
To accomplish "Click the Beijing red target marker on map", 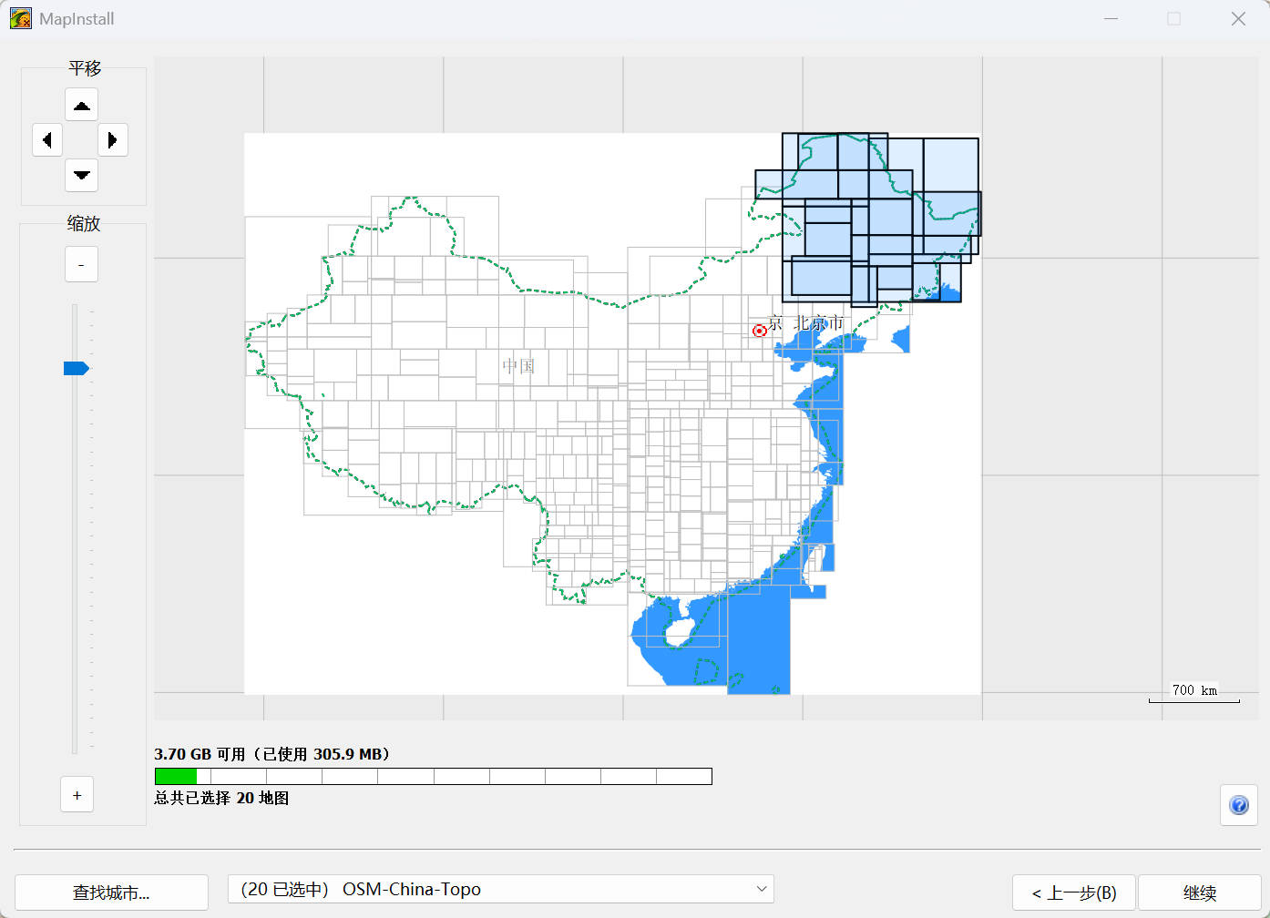I will 759,331.
